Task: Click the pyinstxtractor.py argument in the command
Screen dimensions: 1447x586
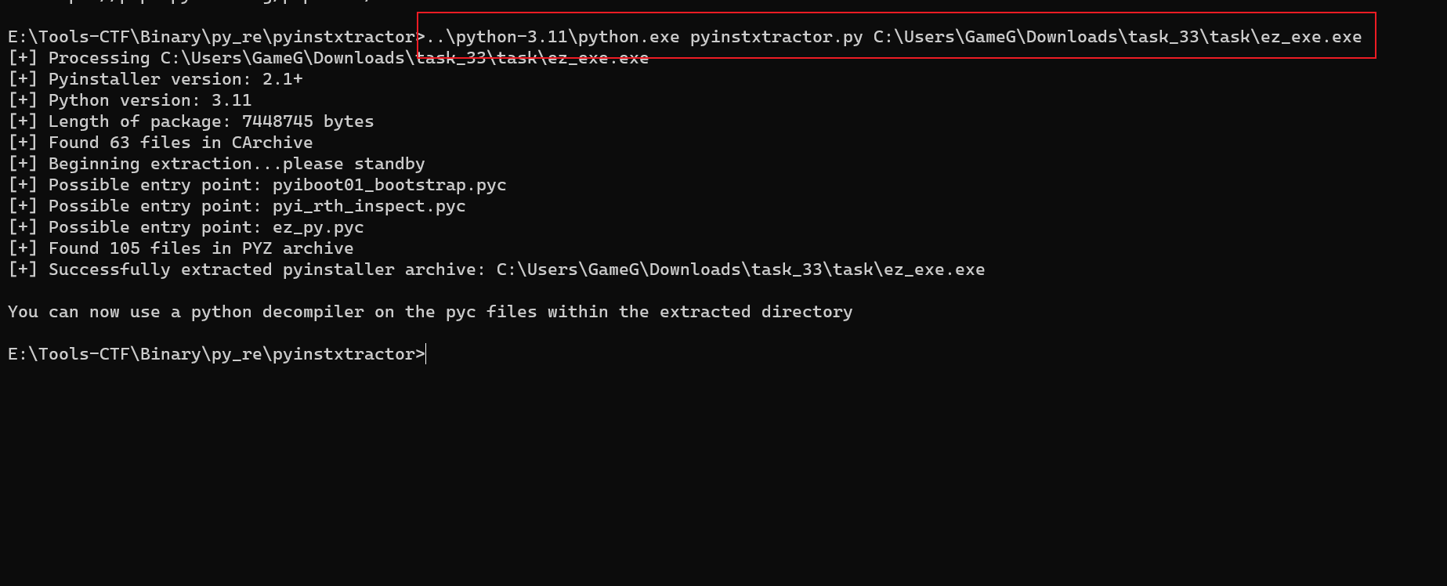Action: point(776,37)
